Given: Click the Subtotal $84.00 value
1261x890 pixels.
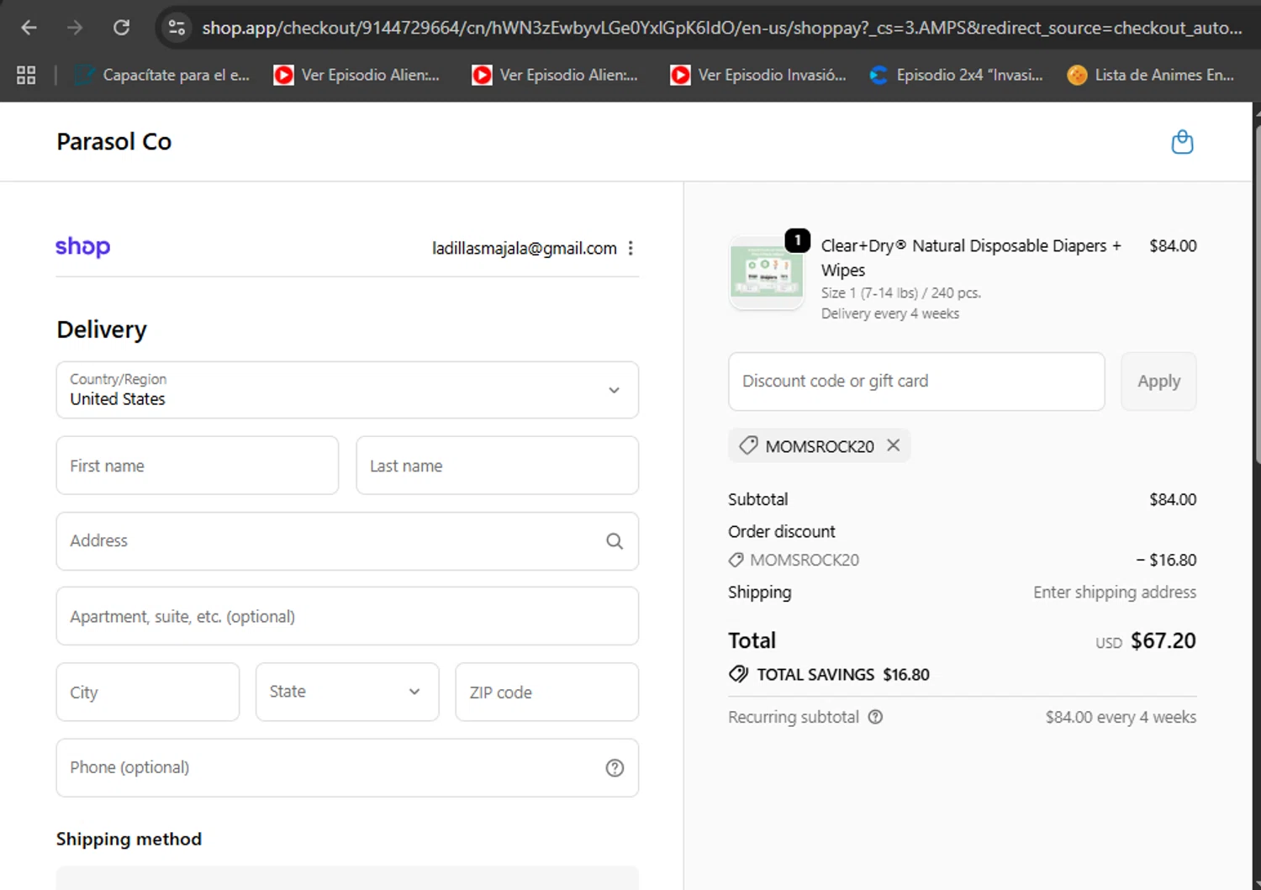Looking at the screenshot, I should point(1173,499).
